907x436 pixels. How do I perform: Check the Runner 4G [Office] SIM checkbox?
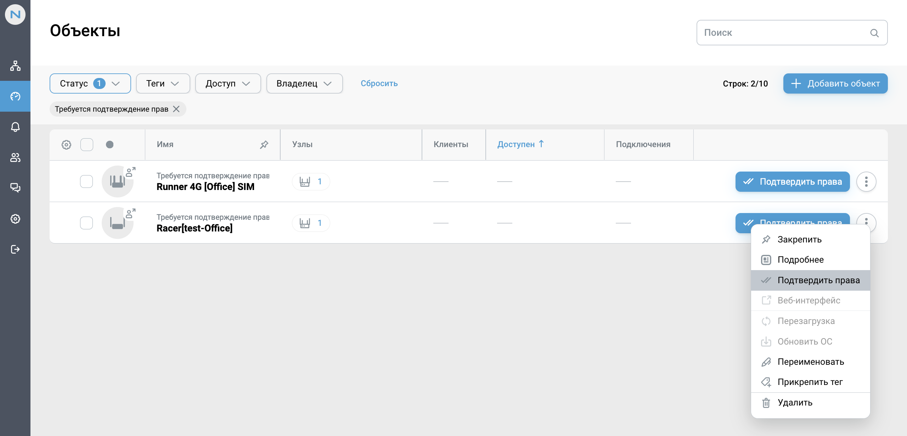[86, 181]
